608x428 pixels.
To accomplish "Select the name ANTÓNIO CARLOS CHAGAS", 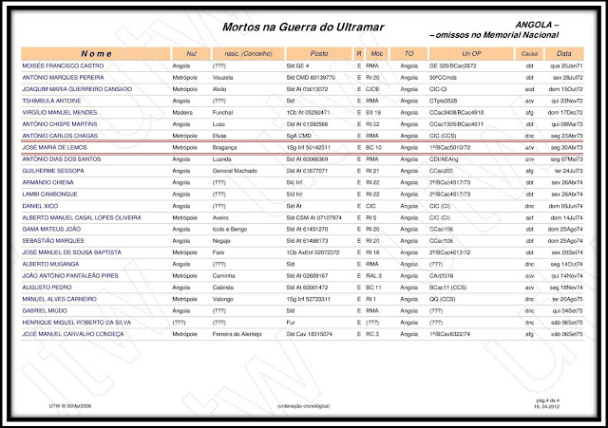I will (x=60, y=136).
